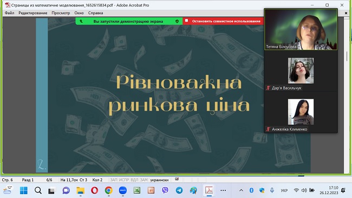Click the green shield icon in sharing bar
Image resolution: width=352 pixels, height=198 pixels.
tap(177, 21)
